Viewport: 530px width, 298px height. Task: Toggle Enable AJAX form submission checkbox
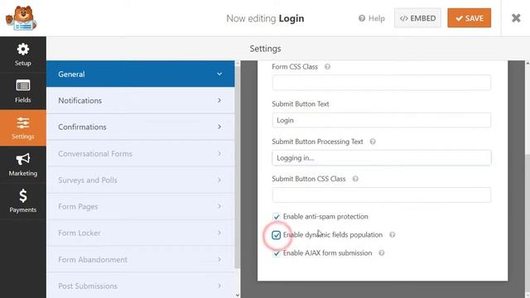pos(276,253)
